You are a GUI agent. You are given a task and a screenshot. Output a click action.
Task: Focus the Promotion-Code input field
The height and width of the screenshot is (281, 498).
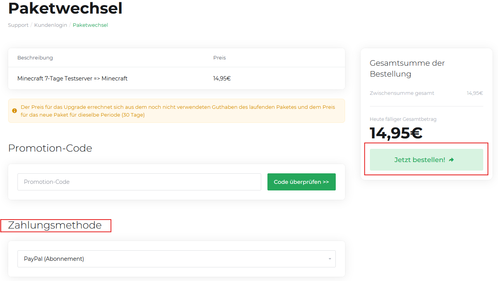coord(139,182)
